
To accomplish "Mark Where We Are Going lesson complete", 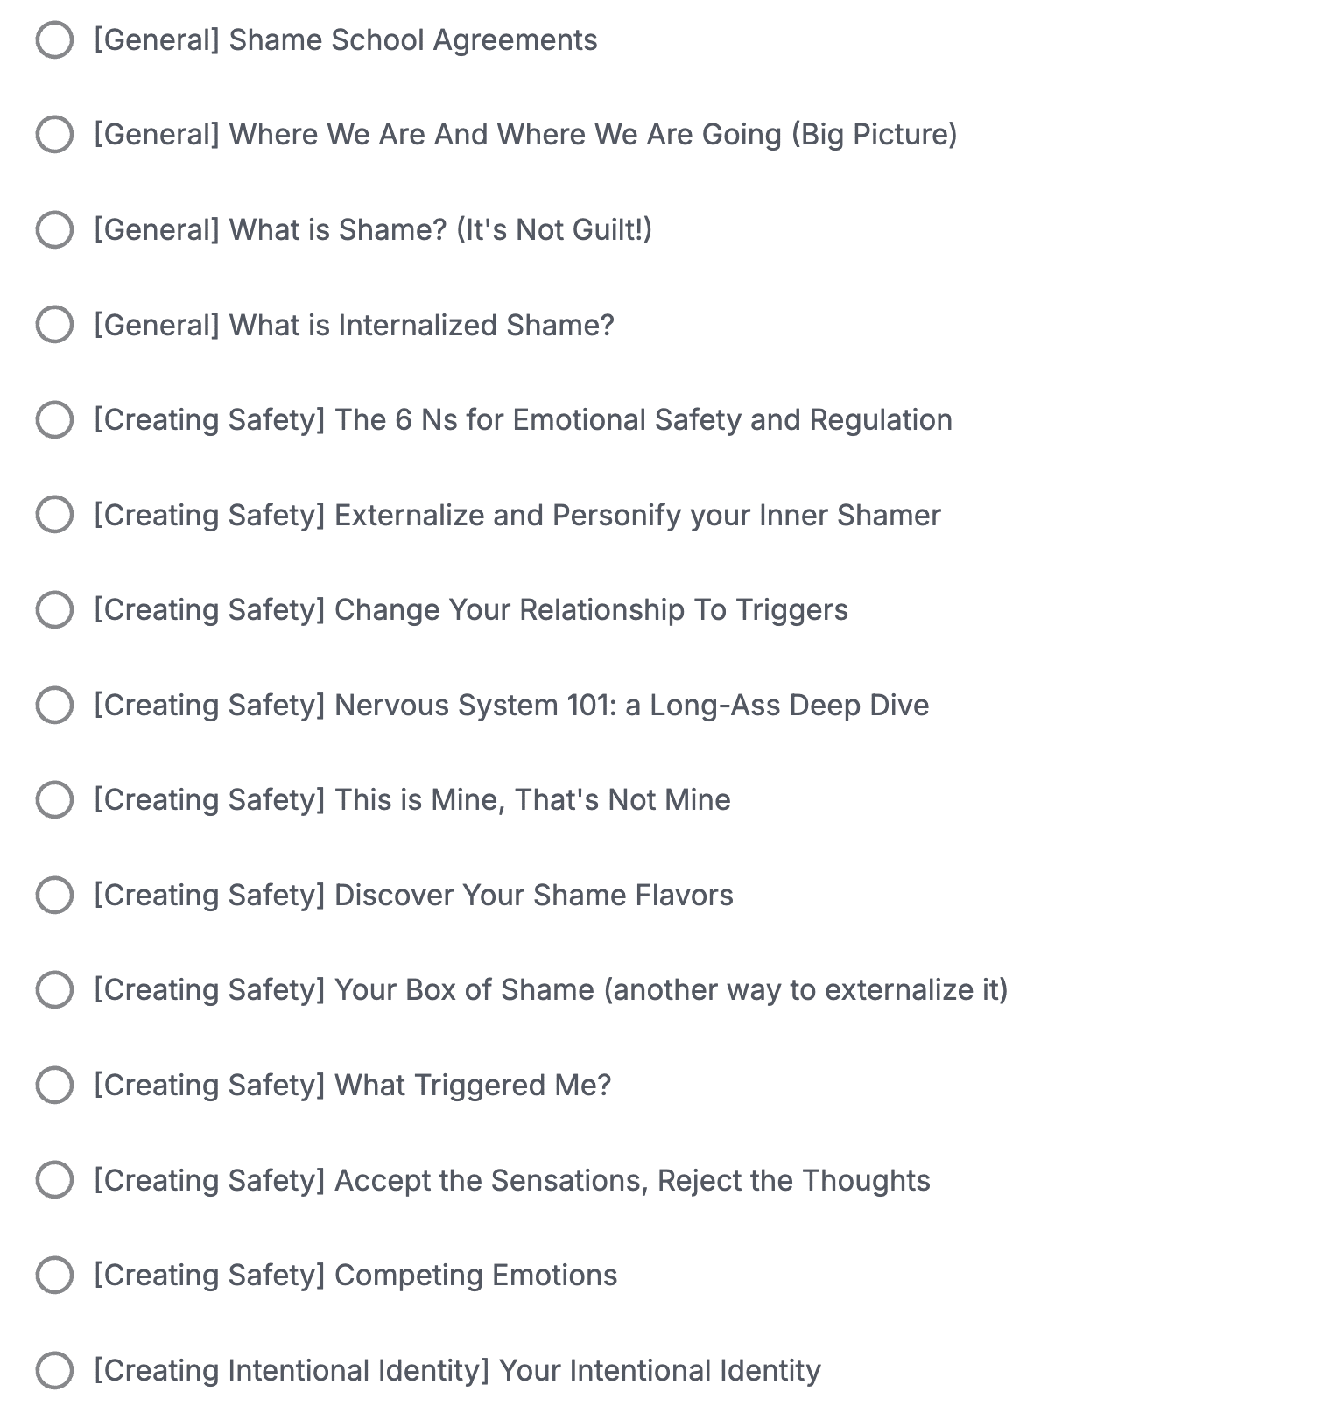I will pos(54,135).
